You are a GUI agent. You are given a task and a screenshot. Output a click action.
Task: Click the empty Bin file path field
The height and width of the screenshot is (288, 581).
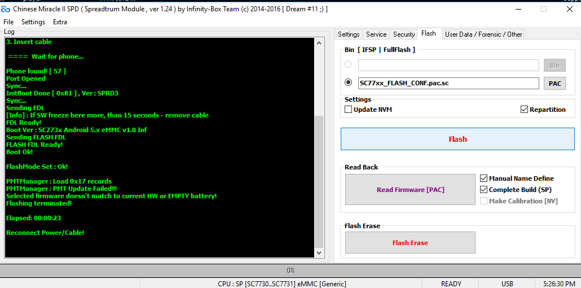tap(448, 66)
